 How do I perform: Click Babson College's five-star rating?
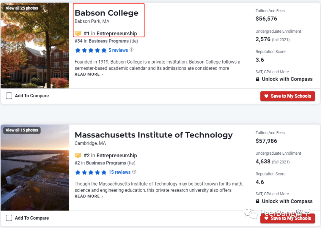coord(91,50)
